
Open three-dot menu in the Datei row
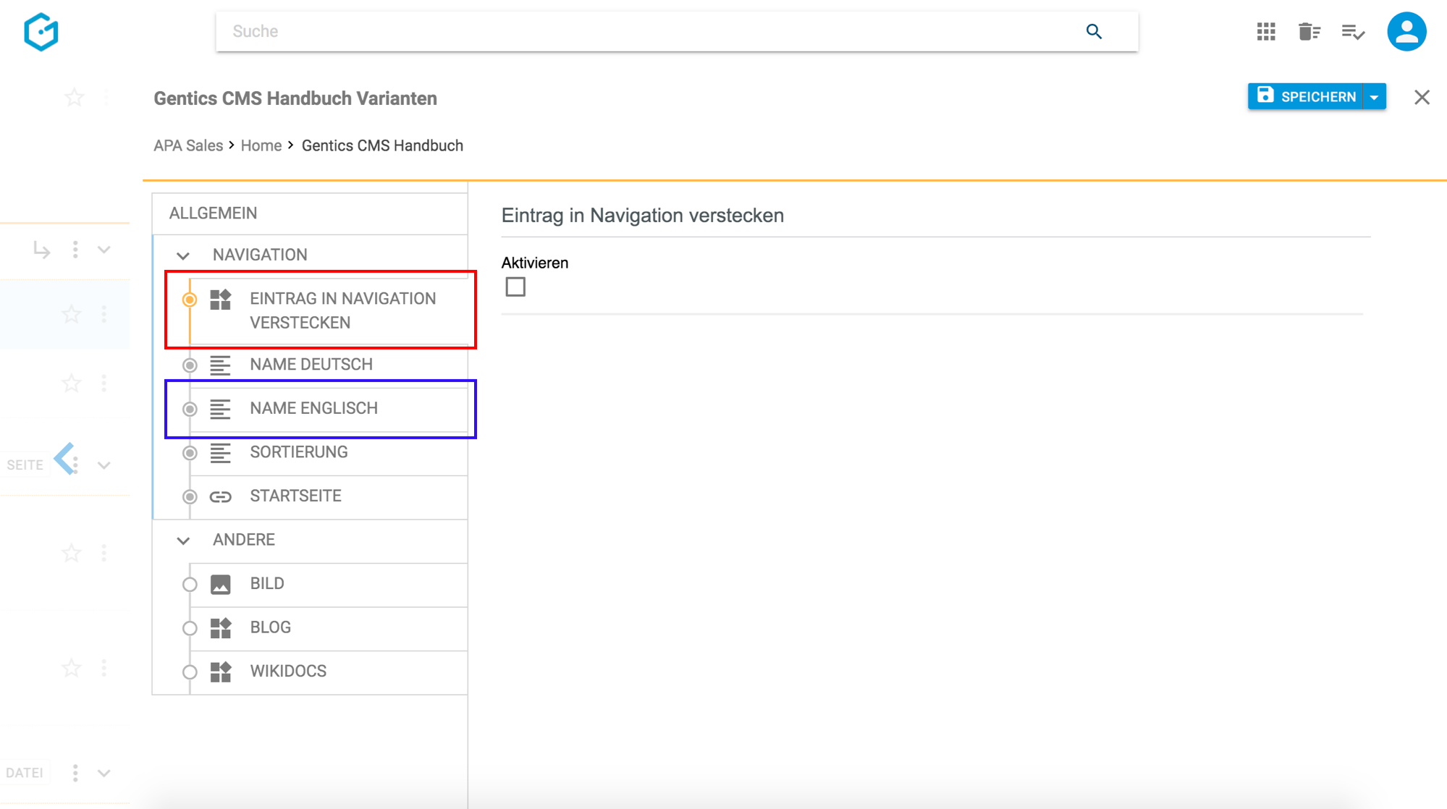pyautogui.click(x=75, y=773)
